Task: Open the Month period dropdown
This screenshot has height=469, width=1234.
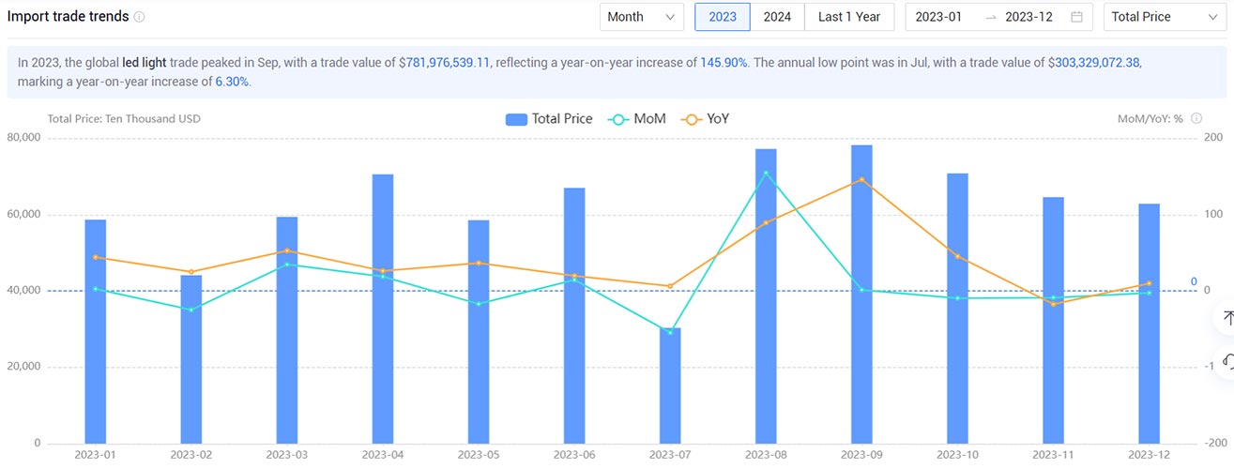Action: [x=642, y=17]
